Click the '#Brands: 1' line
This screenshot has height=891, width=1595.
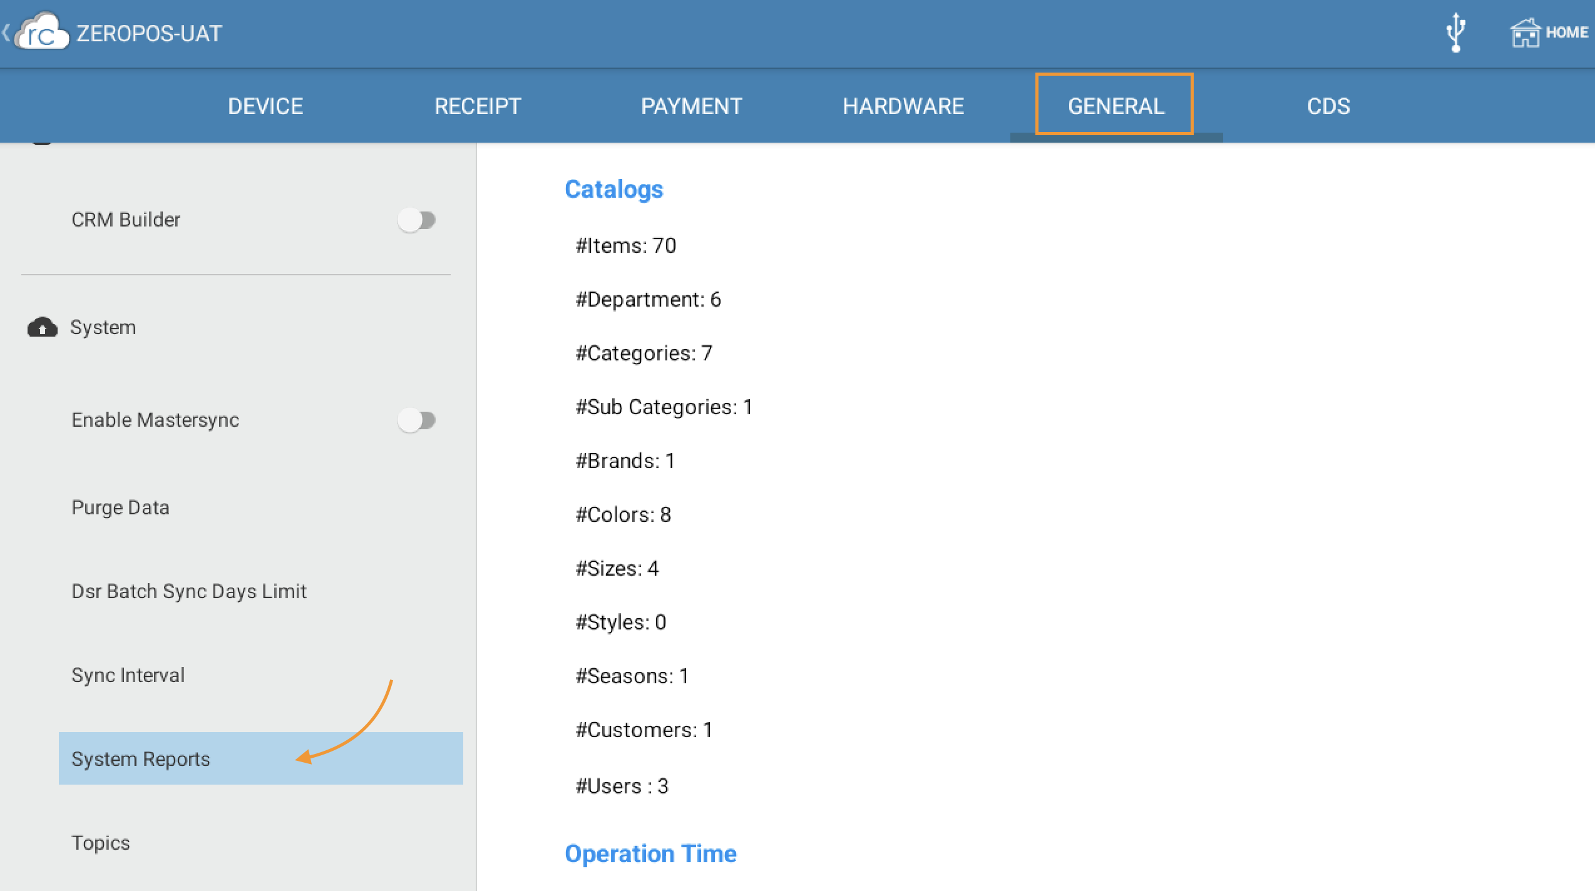click(625, 461)
